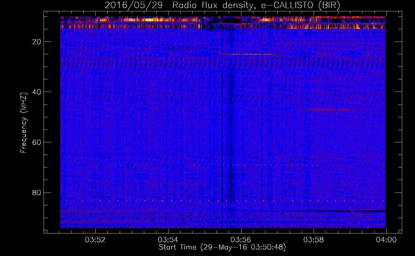The image size is (415, 256).
Task: Click the 20 MHz frequency tick label
Action: [37, 42]
